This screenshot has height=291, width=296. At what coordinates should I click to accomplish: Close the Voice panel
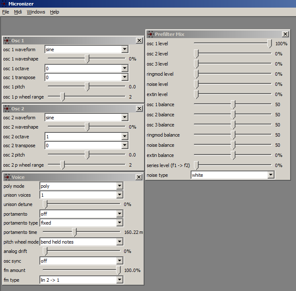[139, 177]
